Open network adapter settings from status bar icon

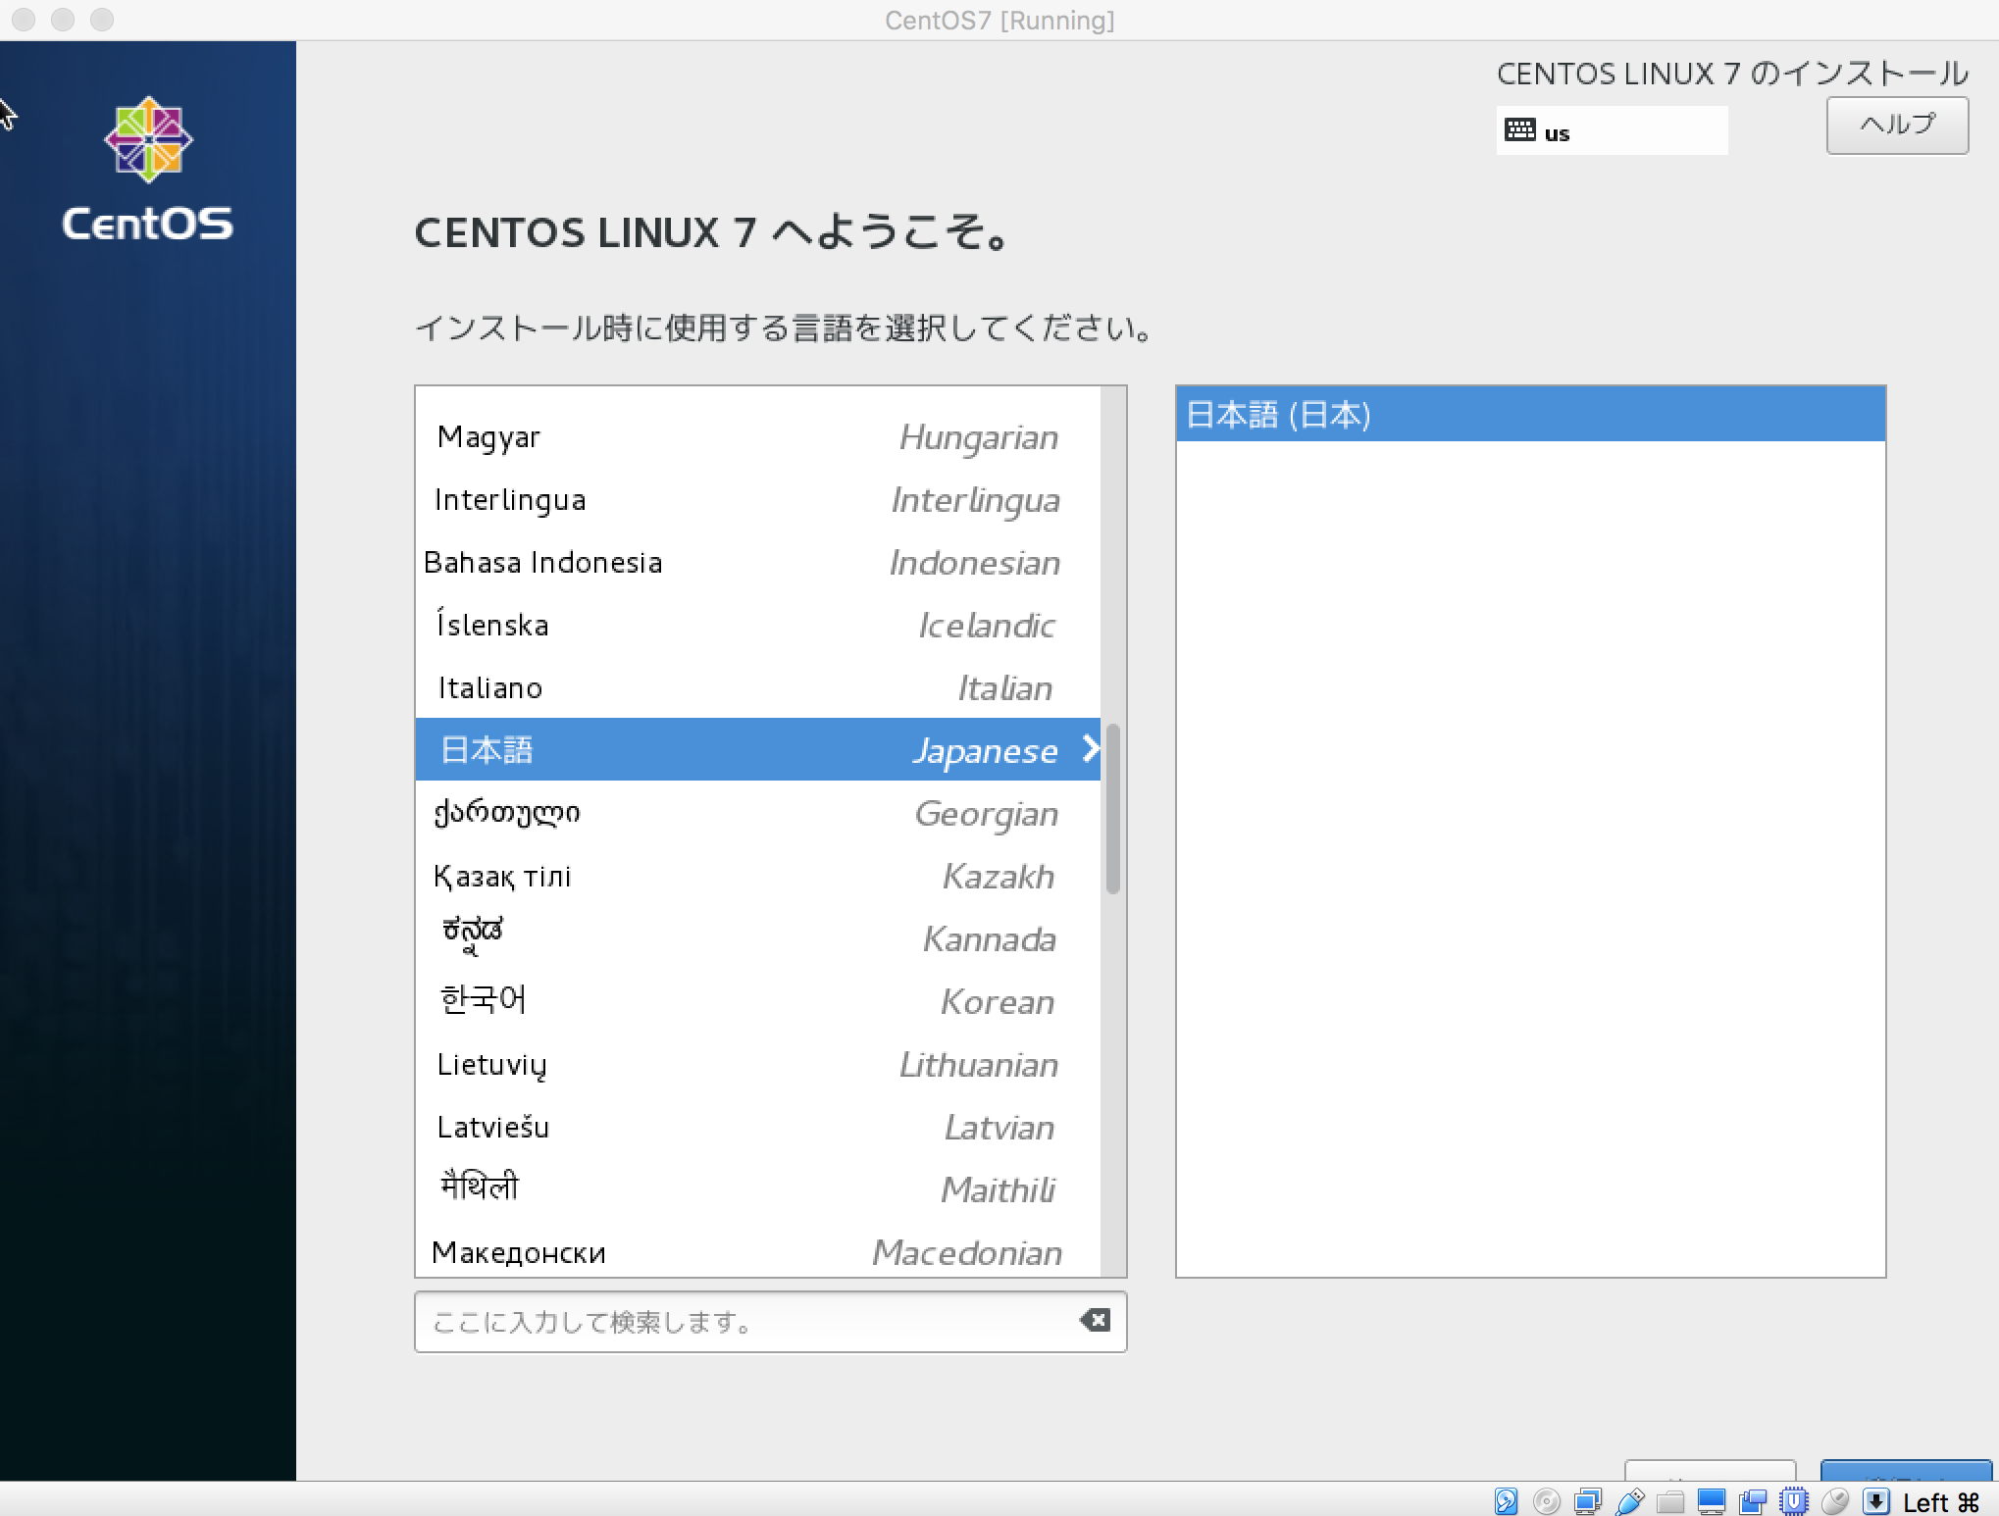[1589, 1501]
